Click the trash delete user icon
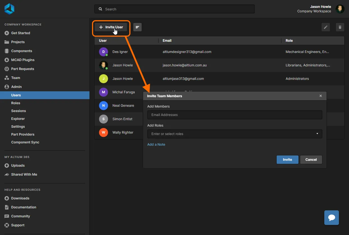 pyautogui.click(x=340, y=27)
